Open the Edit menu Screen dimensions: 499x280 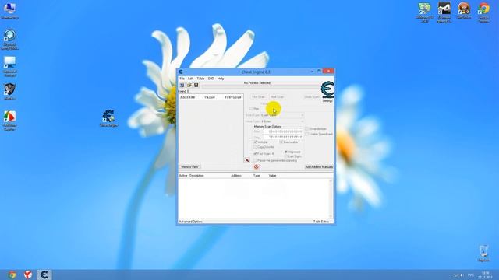tap(190, 79)
